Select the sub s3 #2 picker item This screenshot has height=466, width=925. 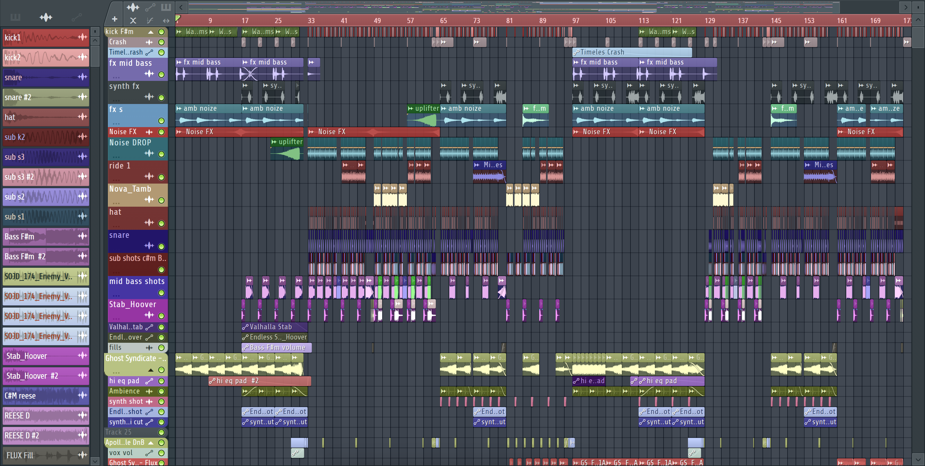point(46,177)
